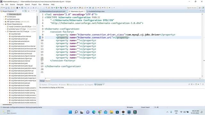205x115 pixels.
Task: Open the File menu
Action: tap(2, 4)
